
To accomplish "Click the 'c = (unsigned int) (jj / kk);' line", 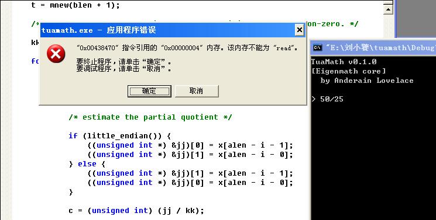I will 136,211.
